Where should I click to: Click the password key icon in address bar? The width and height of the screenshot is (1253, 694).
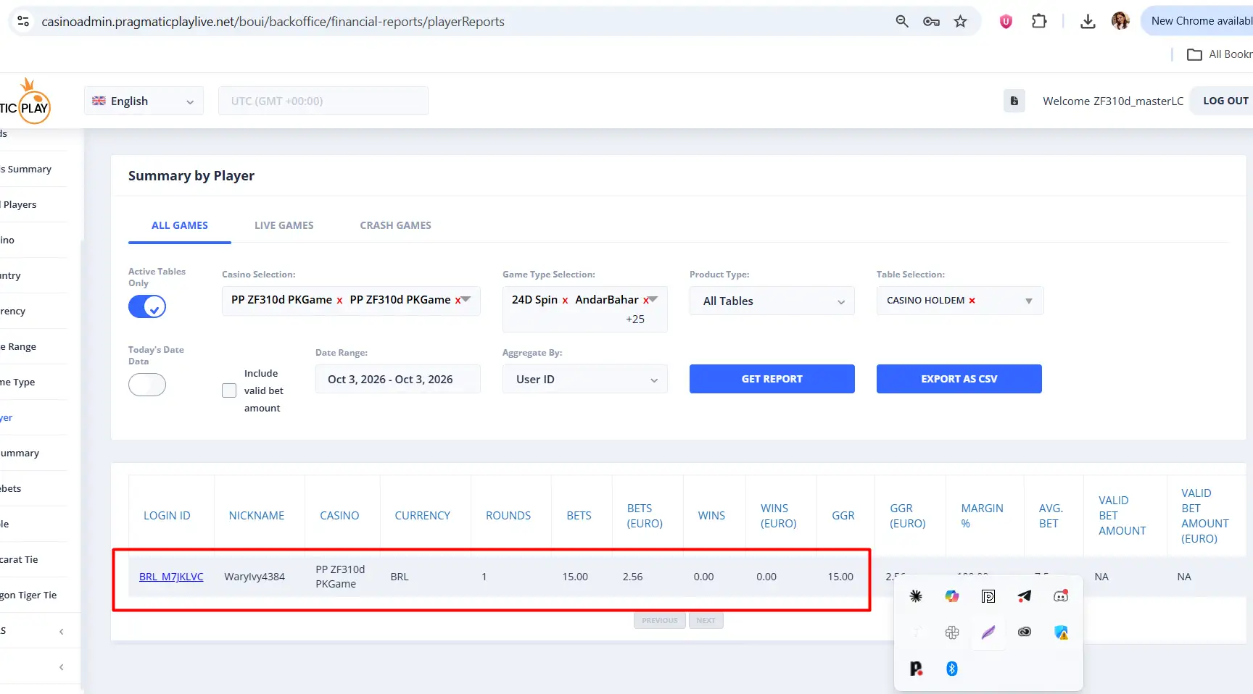click(931, 22)
